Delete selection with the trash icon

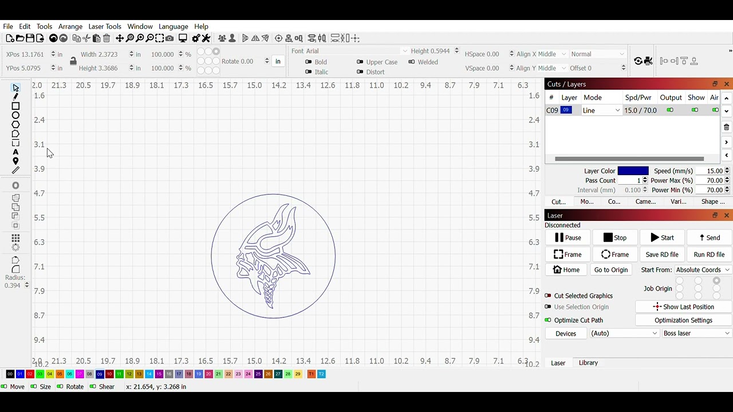[107, 38]
